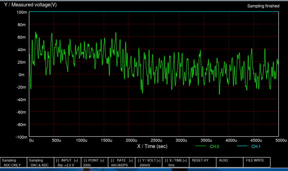This screenshot has height=171, width=288.
Task: Decrease POINT count with [-]
Action: coord(85,161)
